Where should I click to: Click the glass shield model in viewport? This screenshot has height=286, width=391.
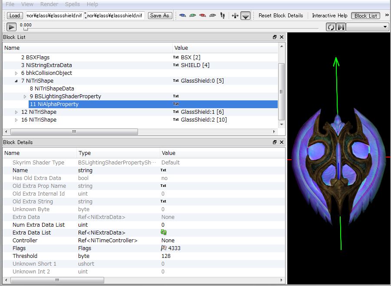tap(339, 167)
